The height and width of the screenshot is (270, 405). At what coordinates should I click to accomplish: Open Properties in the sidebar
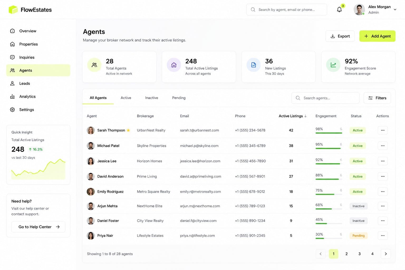(x=38, y=44)
